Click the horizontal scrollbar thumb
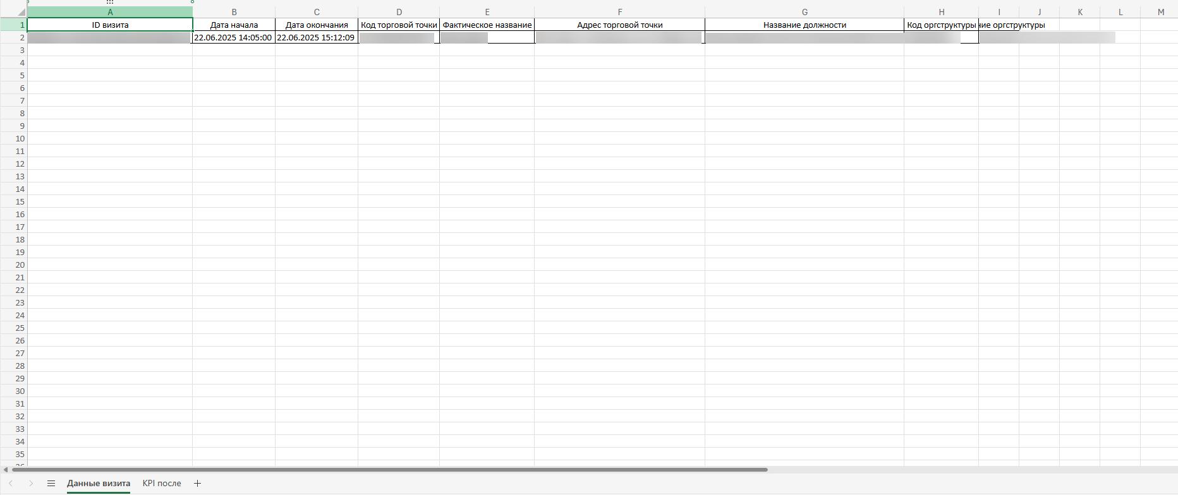Image resolution: width=1178 pixels, height=495 pixels. (390, 470)
